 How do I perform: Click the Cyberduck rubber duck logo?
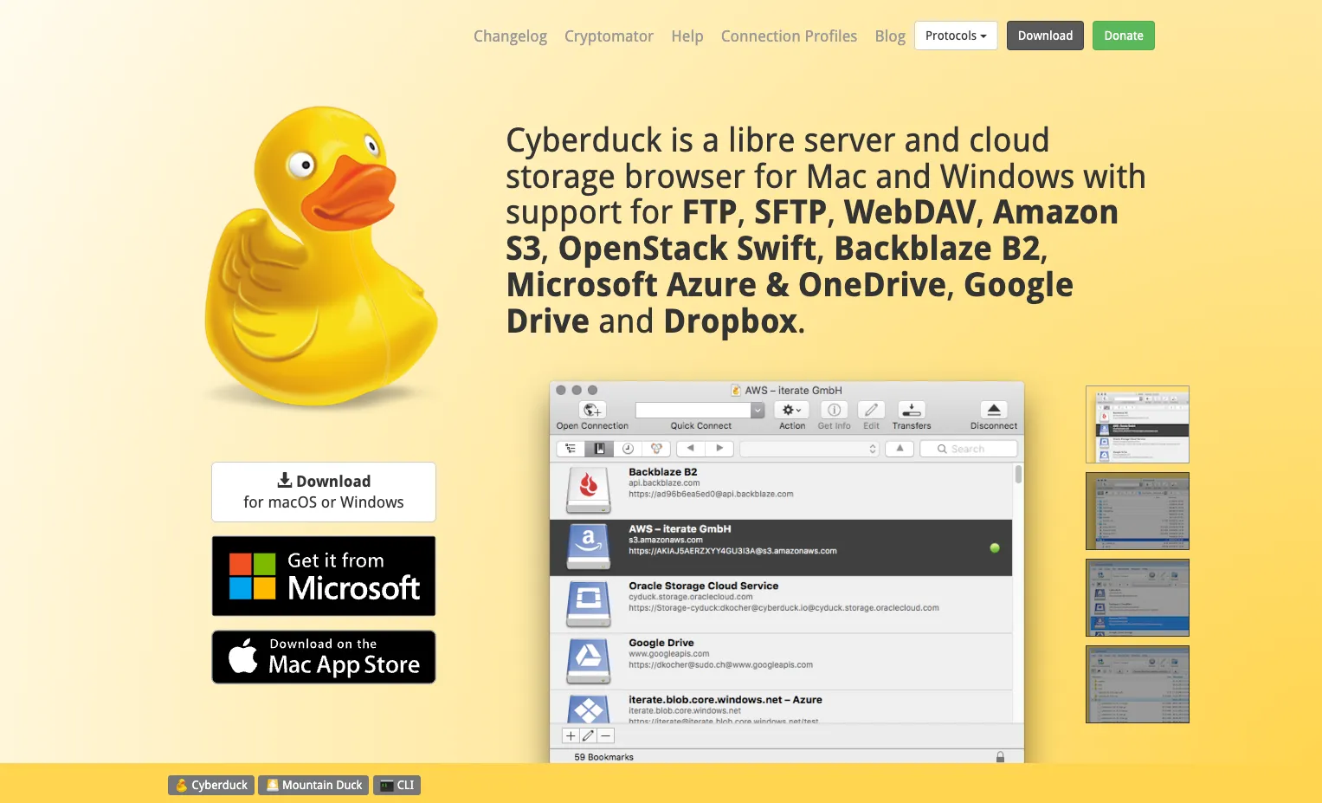coord(322,256)
